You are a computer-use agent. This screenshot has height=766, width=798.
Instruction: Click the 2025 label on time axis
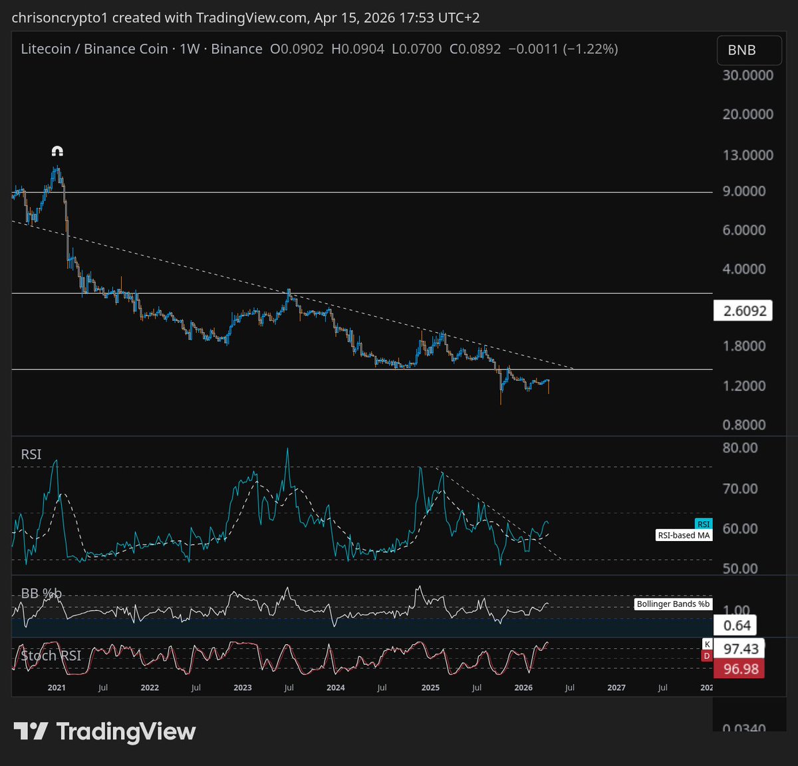tap(430, 687)
